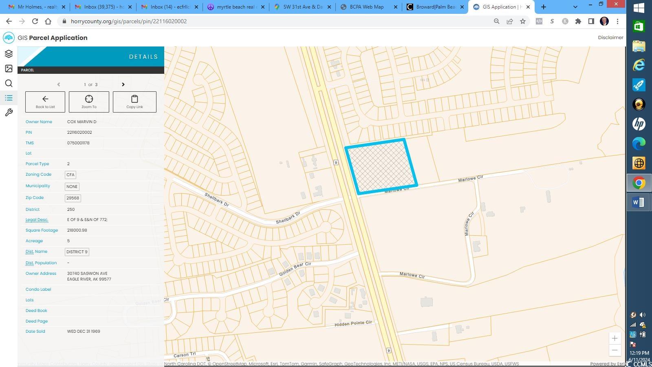Screen dimensions: 652x367
Task: Click the Back to List button
Action: coord(45,102)
